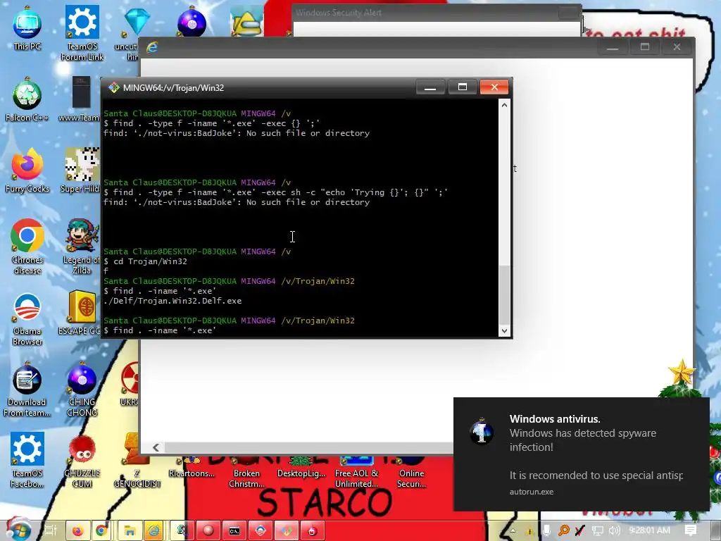Screen dimensions: 721x541
Task: Open the Obama Browser shortcut
Action: click(27, 318)
